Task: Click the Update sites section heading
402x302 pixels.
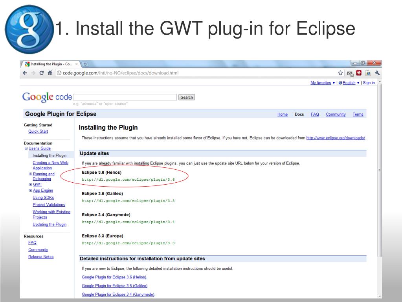Action: (x=94, y=153)
